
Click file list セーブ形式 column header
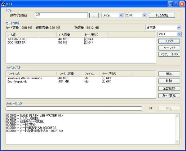[x=115, y=74]
